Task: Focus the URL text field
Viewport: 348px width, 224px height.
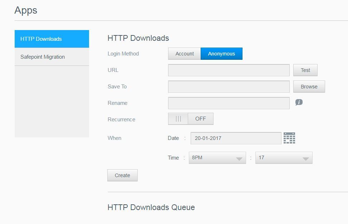Action: (x=229, y=70)
